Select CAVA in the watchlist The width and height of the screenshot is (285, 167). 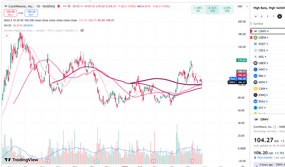click(268, 89)
